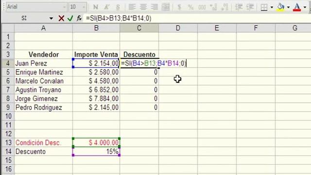The width and height of the screenshot is (311, 175).
Task: Click the Agustin Troyano cell
Action: 43,89
